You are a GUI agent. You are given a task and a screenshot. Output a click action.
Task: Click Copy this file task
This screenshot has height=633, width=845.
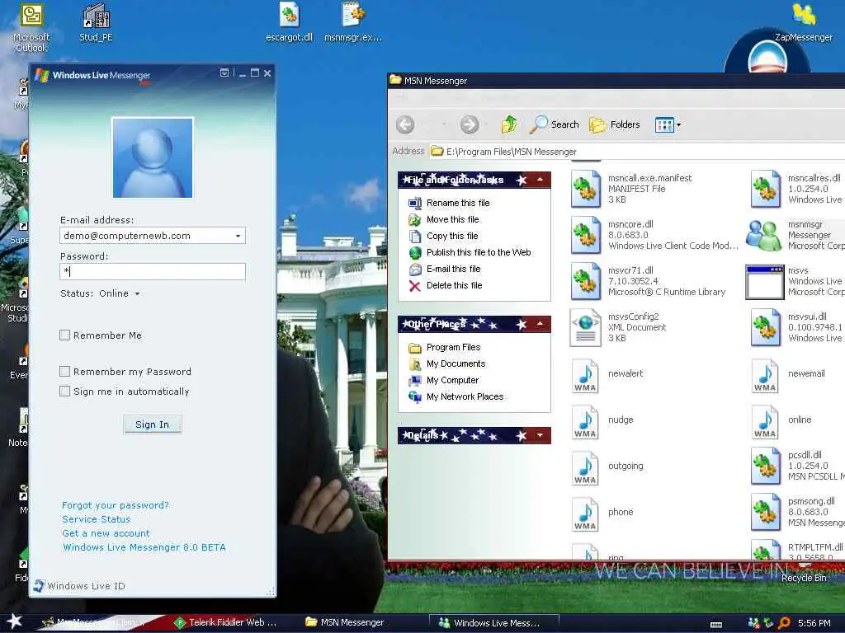452,236
